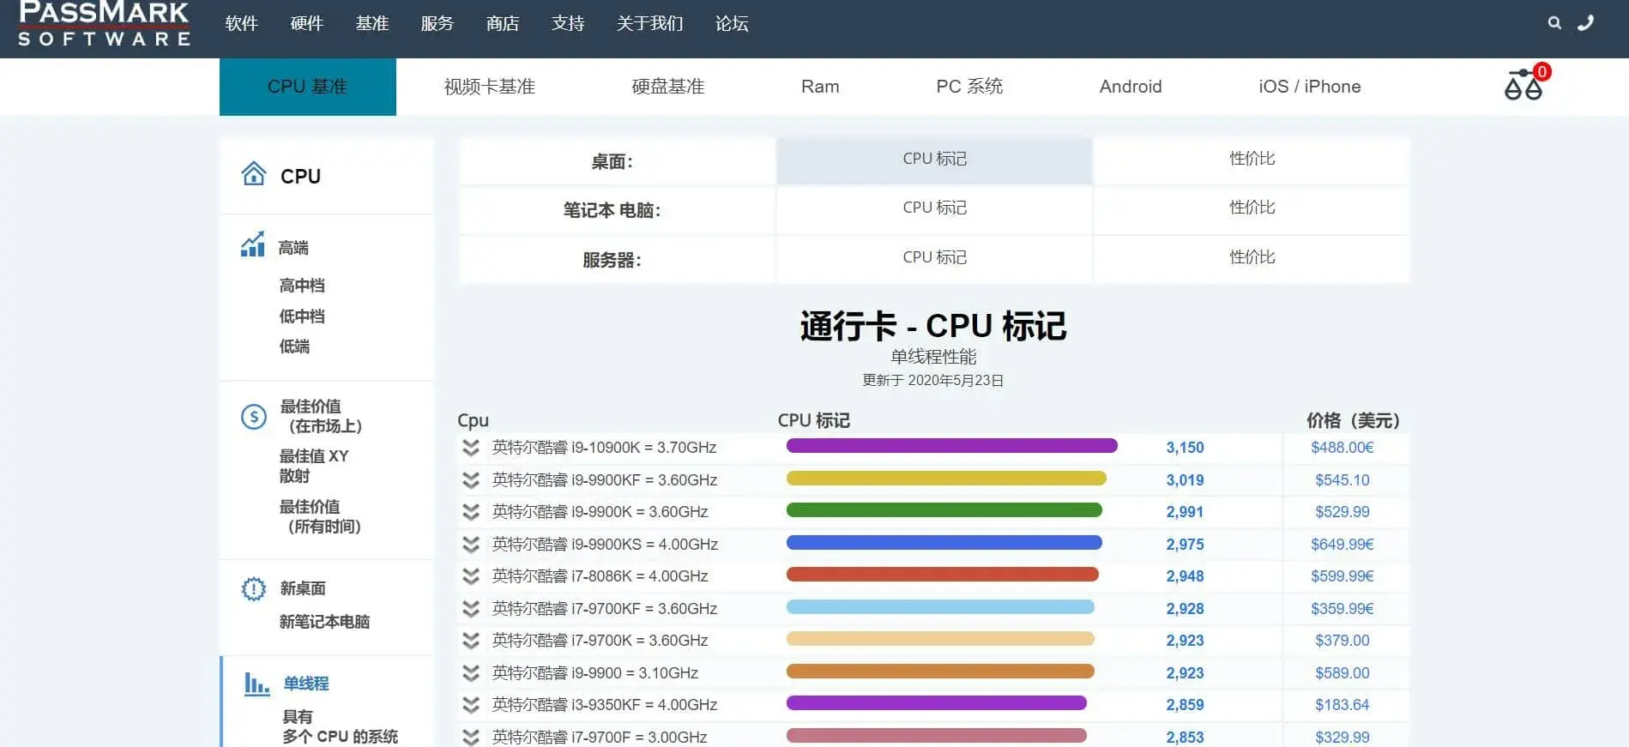Open the 商店 menu

(503, 23)
